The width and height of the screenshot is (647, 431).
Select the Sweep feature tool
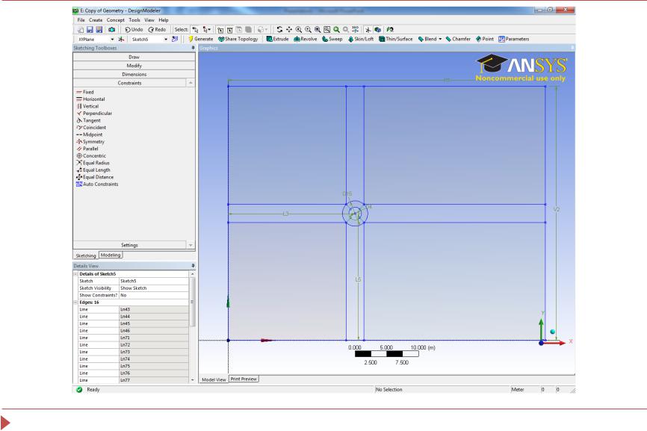coord(332,39)
